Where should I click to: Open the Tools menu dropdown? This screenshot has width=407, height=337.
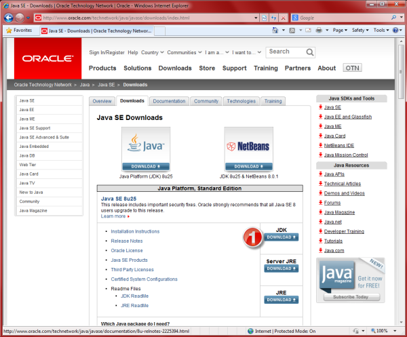coord(381,31)
